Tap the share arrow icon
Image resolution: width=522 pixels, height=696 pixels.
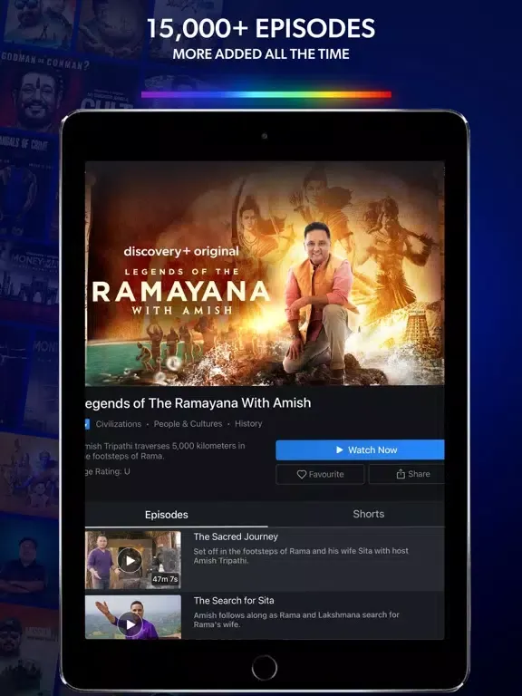(401, 474)
